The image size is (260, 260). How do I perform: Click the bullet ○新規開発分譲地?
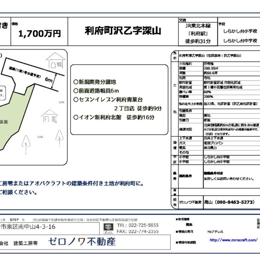click(x=94, y=82)
